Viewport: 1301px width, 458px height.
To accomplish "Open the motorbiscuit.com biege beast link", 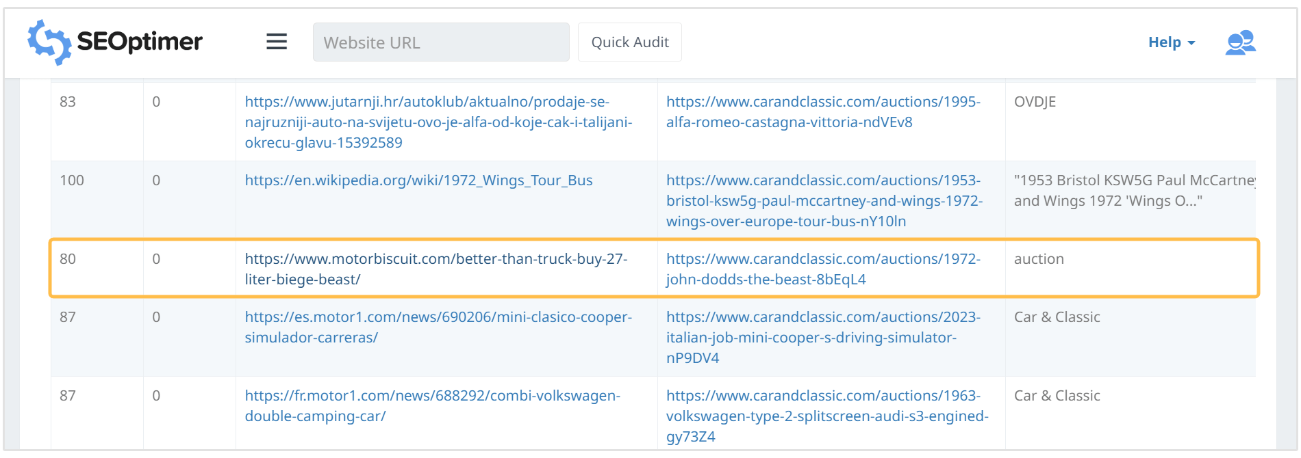I will pos(435,269).
